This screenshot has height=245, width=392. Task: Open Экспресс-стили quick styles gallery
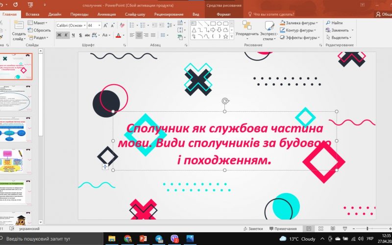coord(269,30)
